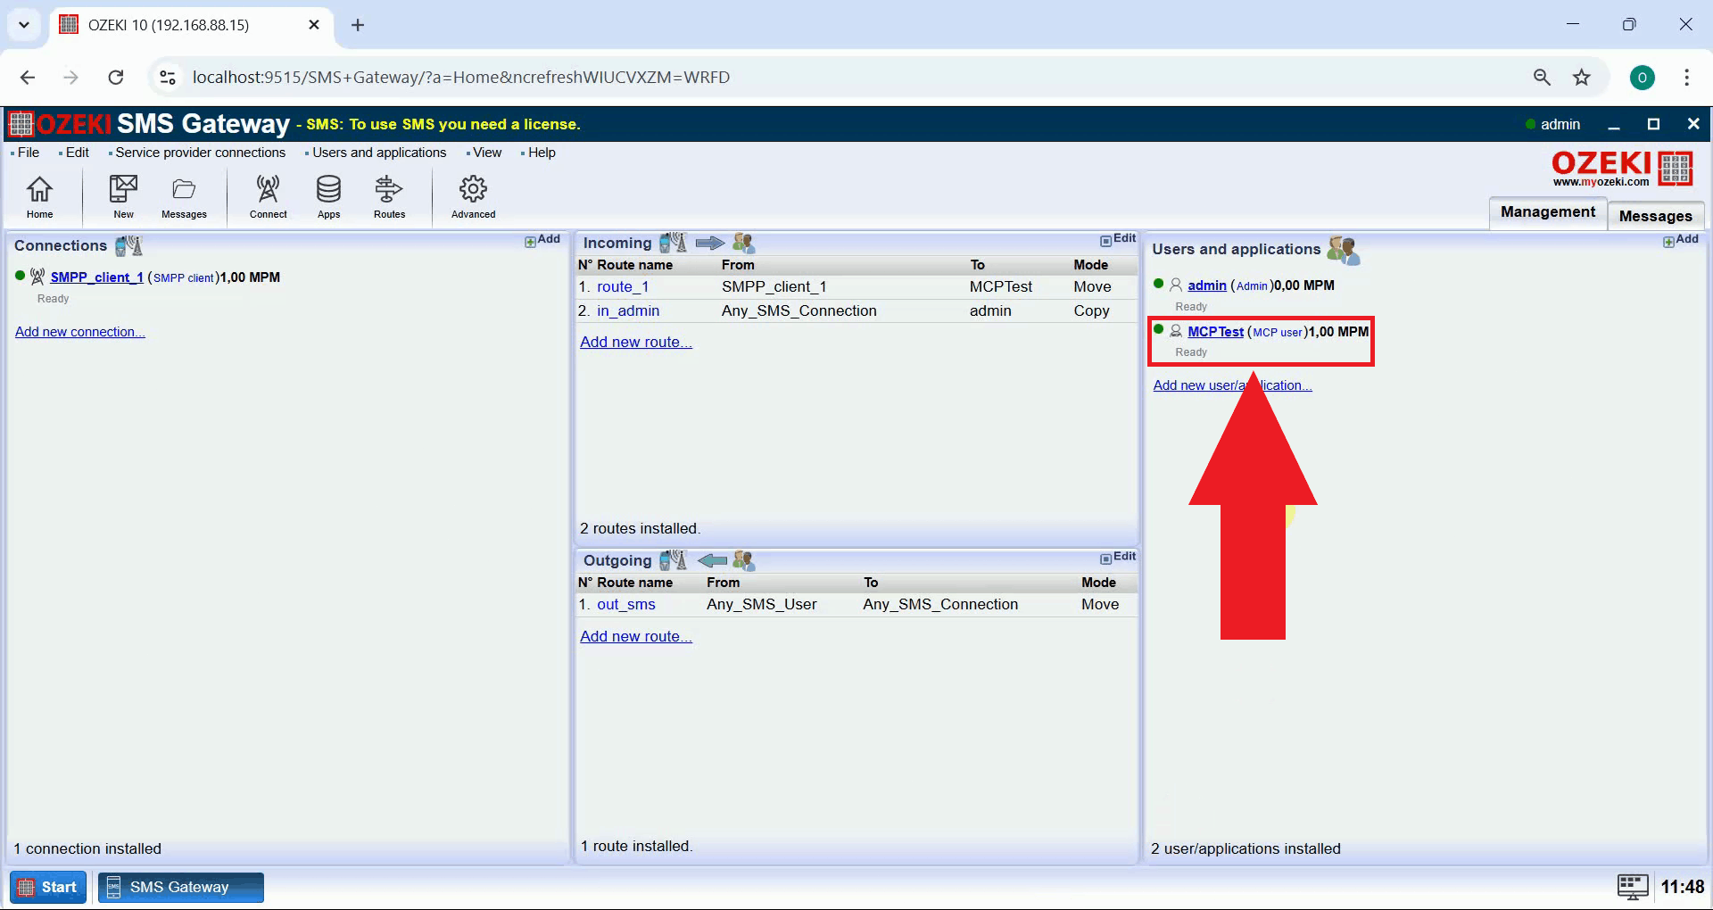Click Any_SMS_User in the out_sms row
The width and height of the screenshot is (1713, 910).
(761, 604)
